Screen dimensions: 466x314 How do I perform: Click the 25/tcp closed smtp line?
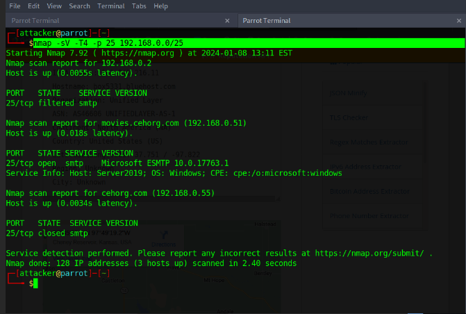[47, 233]
